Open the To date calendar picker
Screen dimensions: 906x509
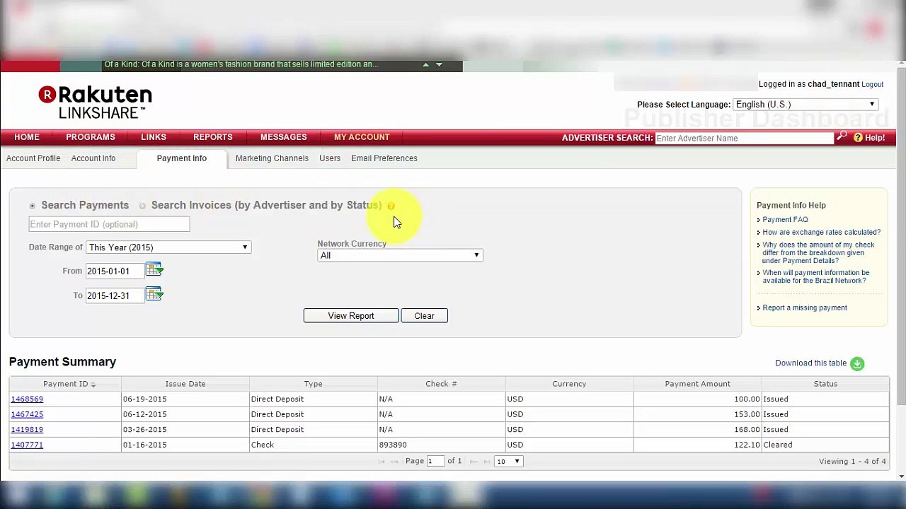point(154,295)
